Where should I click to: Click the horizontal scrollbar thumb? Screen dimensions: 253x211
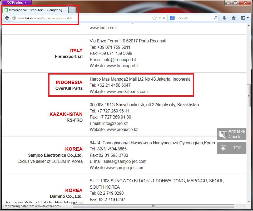coord(153,206)
